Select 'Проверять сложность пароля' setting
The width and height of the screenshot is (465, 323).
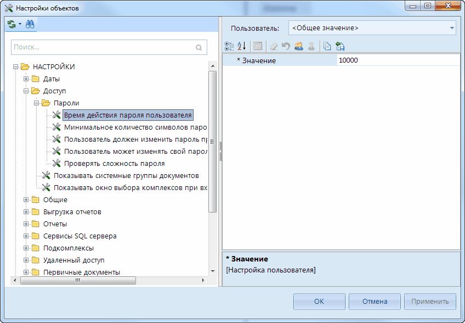pos(114,164)
